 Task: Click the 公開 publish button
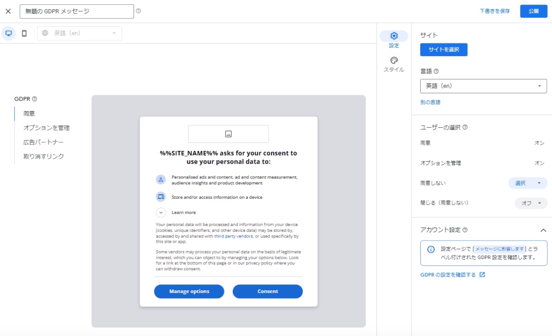tap(533, 11)
